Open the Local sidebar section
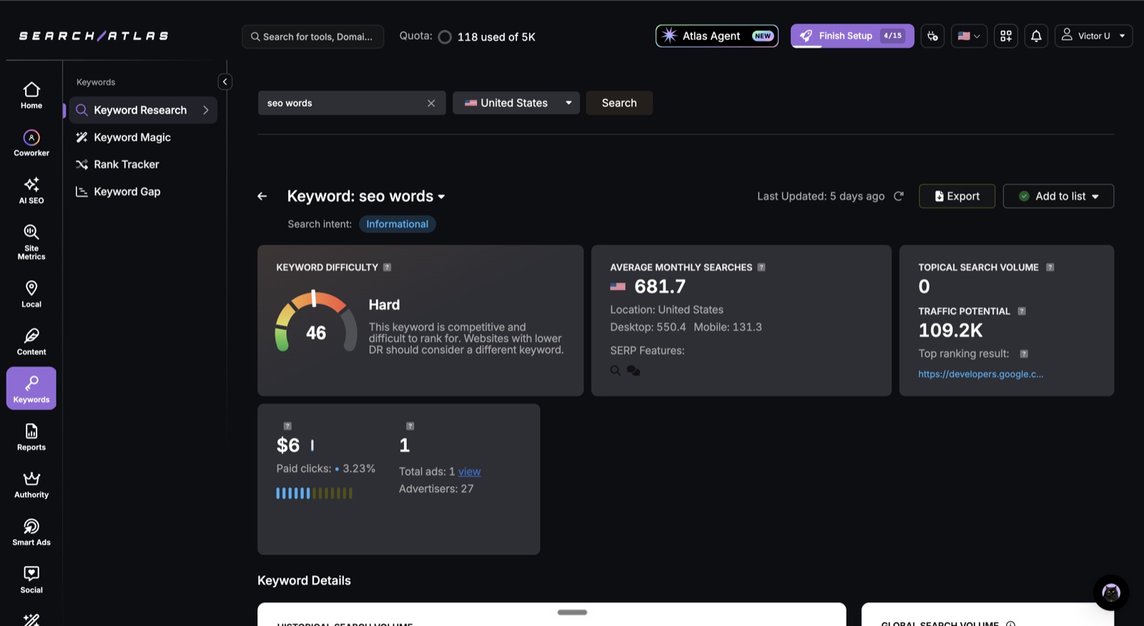 31,294
